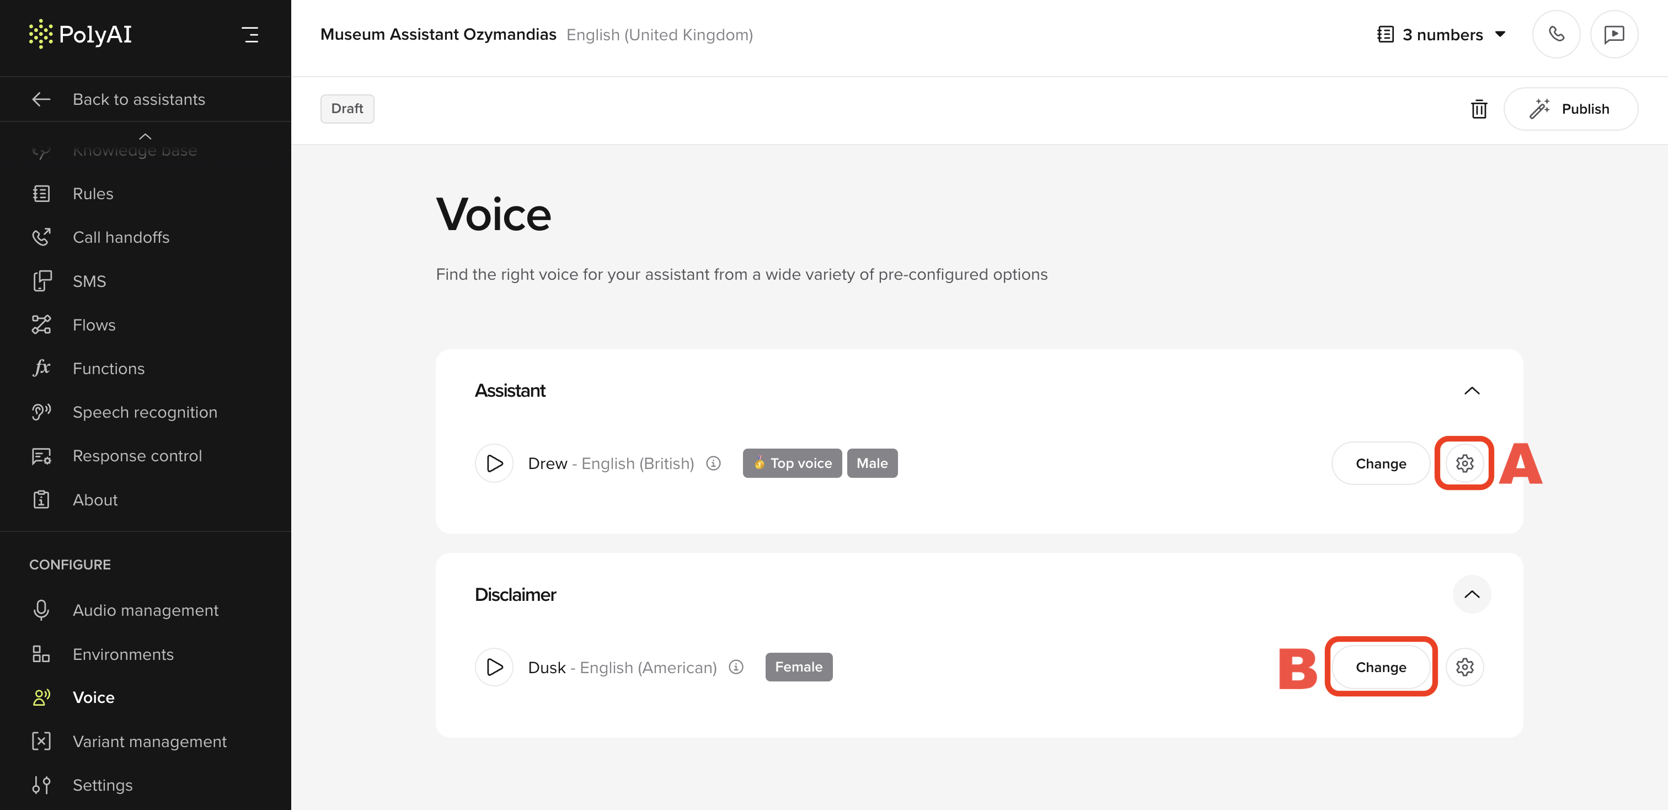Screen dimensions: 1668x810
Task: Open settings for Drew's assistant voice
Action: [x=1464, y=463]
